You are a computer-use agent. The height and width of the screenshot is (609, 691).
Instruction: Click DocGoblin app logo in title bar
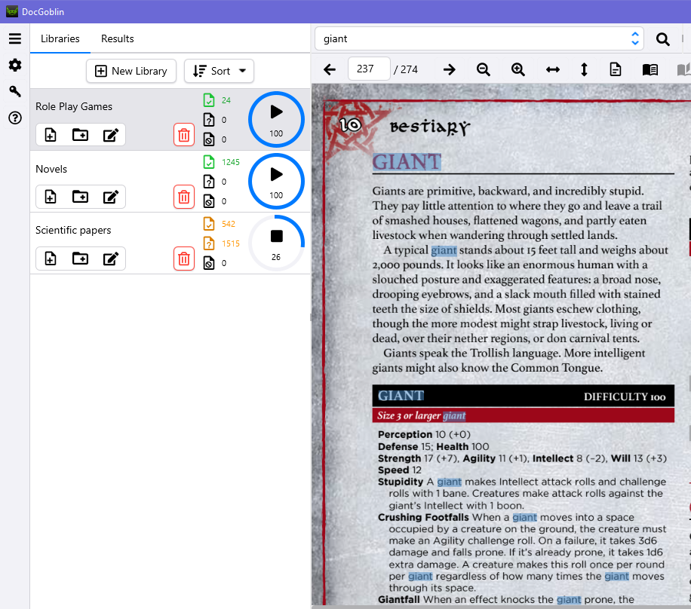[12, 11]
